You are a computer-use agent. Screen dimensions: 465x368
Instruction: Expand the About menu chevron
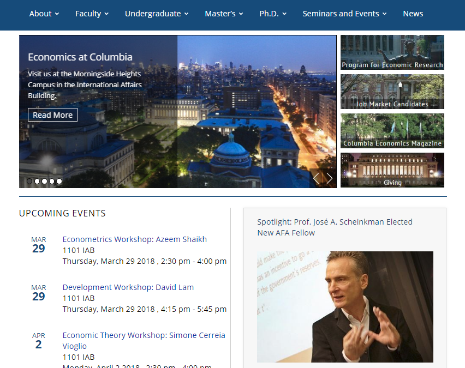pyautogui.click(x=57, y=14)
